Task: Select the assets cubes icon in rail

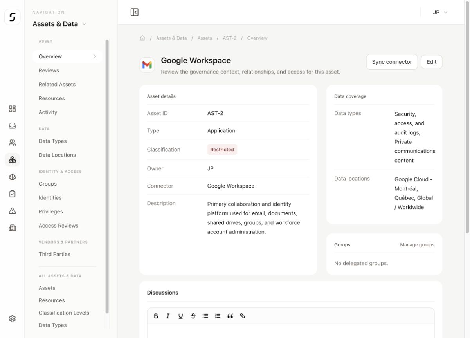Action: 12,160
